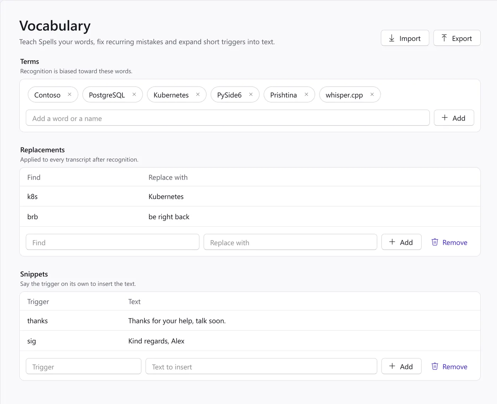This screenshot has height=404, width=497.
Task: Click the Export button
Action: pos(457,38)
